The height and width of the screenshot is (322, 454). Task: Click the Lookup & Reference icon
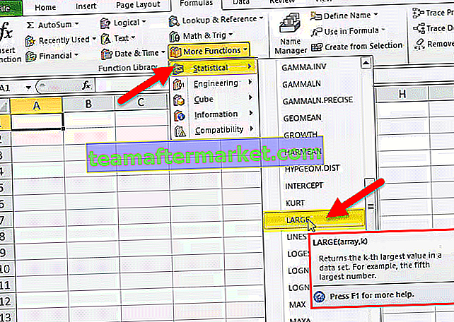(x=175, y=20)
